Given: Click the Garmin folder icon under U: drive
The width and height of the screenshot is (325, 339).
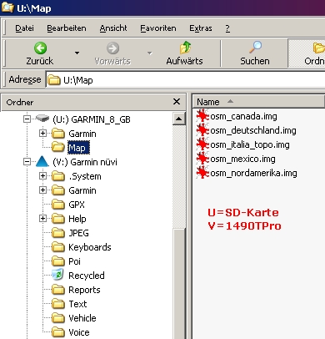Looking at the screenshot, I should click(58, 134).
